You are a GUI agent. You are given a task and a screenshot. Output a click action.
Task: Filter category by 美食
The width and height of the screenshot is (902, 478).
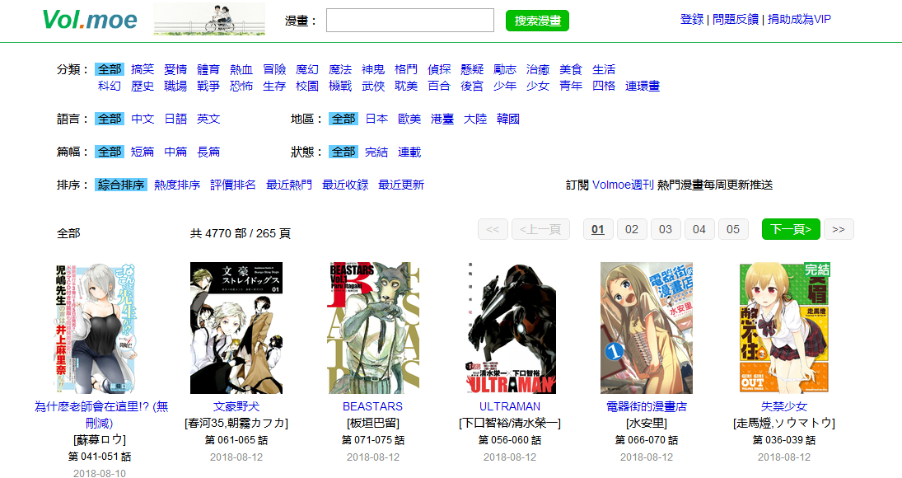click(x=571, y=69)
